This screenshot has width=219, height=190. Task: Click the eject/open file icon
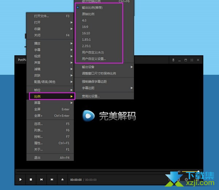coord(62,179)
